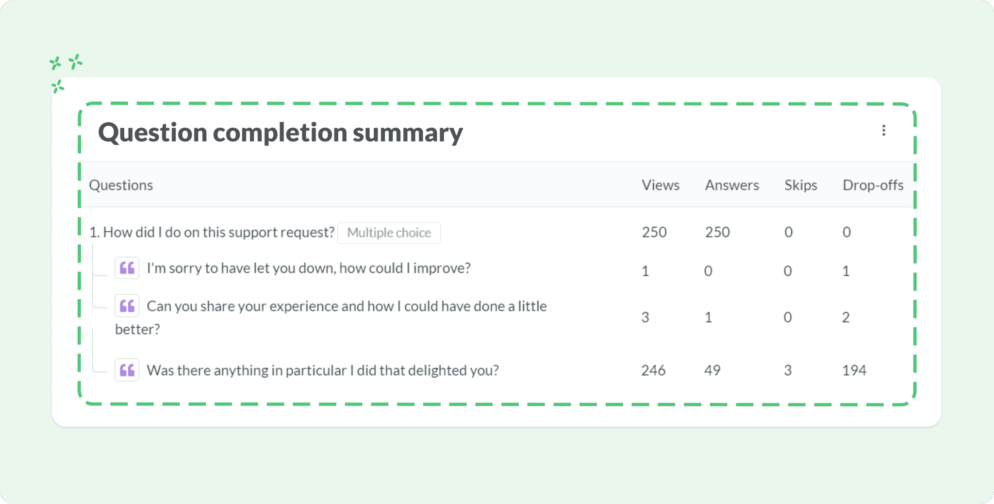The width and height of the screenshot is (994, 504).
Task: Sort by the Drop-offs column header
Action: coord(873,185)
